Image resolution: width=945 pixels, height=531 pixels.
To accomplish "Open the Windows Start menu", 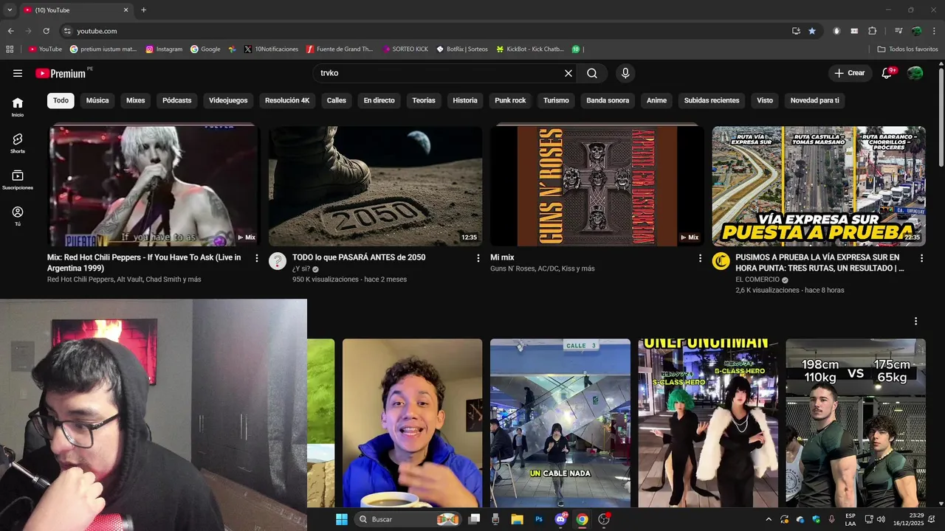I will (x=342, y=519).
